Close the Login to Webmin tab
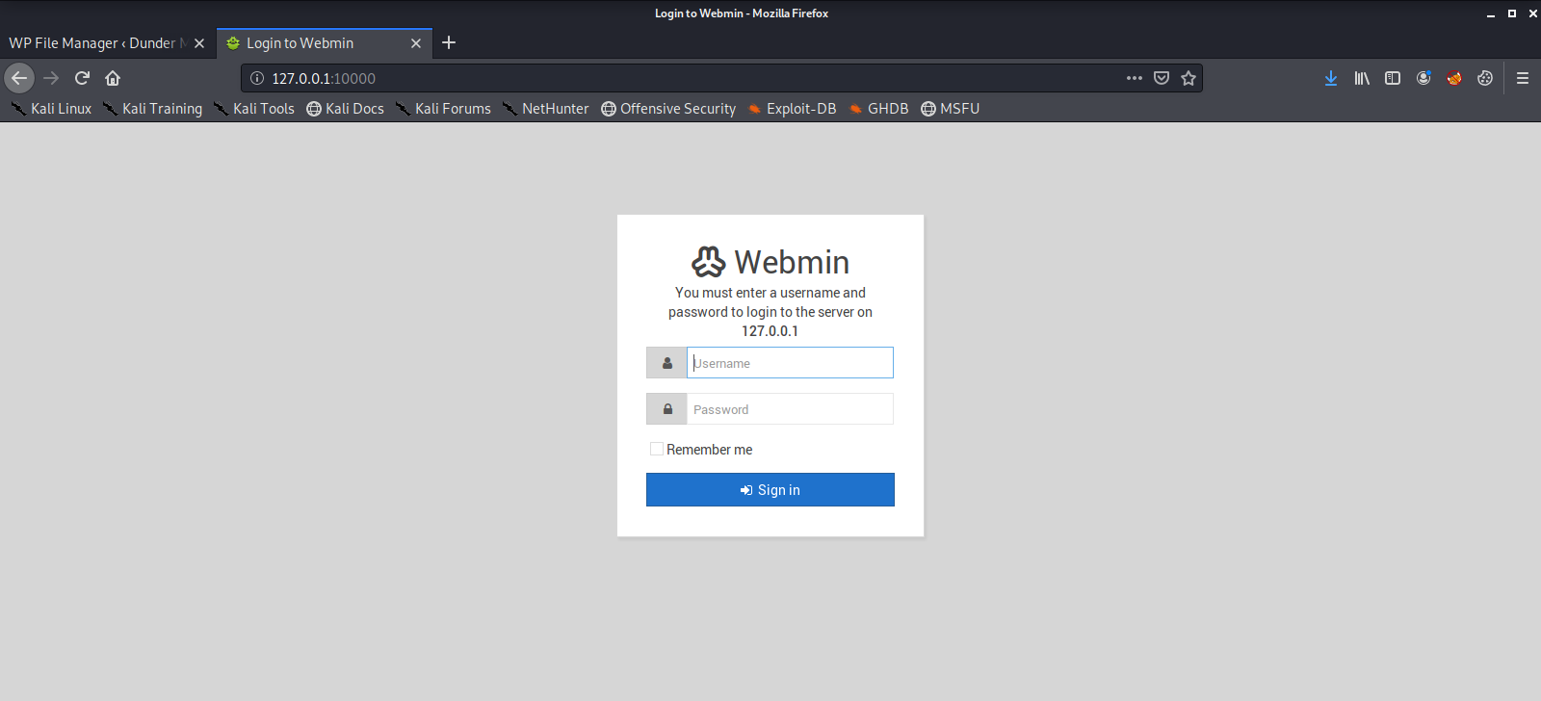The width and height of the screenshot is (1541, 701). tap(416, 43)
